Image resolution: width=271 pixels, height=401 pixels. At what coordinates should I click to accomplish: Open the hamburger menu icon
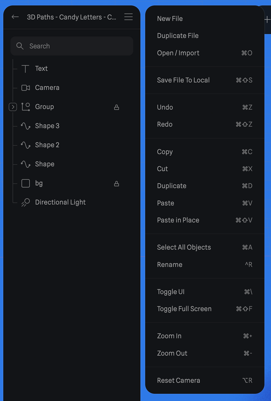pyautogui.click(x=129, y=17)
